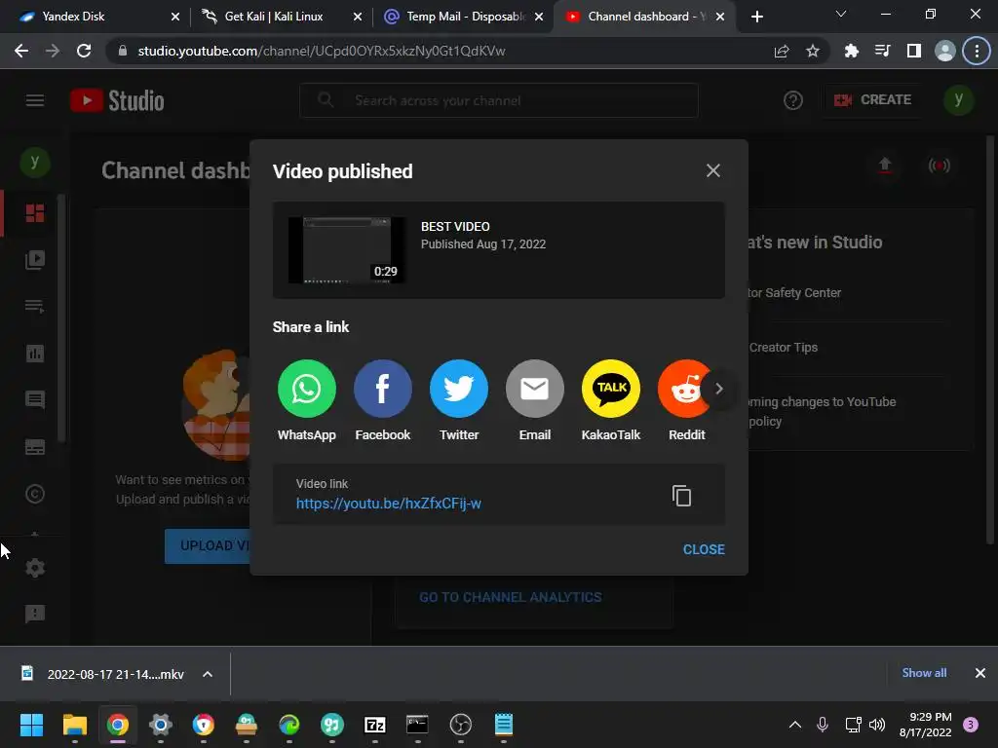The image size is (998, 748).
Task: Open Chrome three-dot menu
Action: coord(977,51)
